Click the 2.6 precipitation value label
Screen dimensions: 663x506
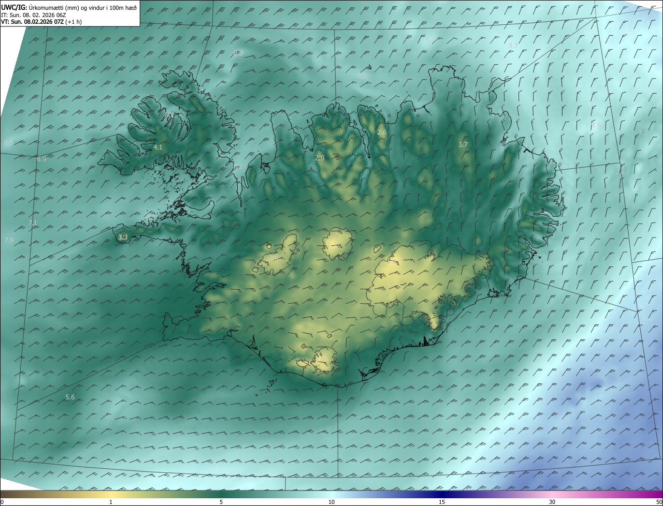pyautogui.click(x=382, y=133)
